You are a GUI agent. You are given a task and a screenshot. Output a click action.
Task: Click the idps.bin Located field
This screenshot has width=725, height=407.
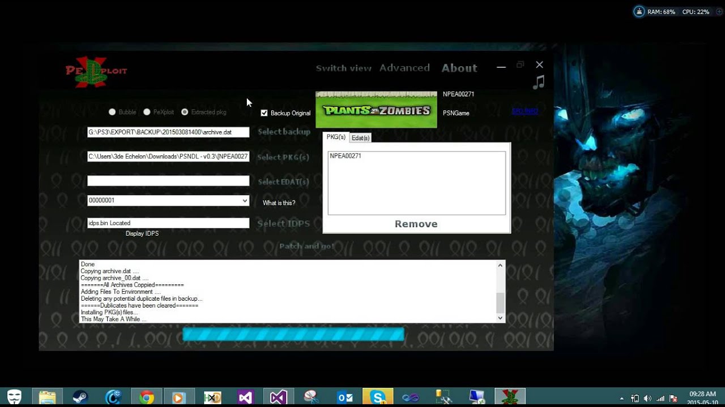[x=168, y=223]
